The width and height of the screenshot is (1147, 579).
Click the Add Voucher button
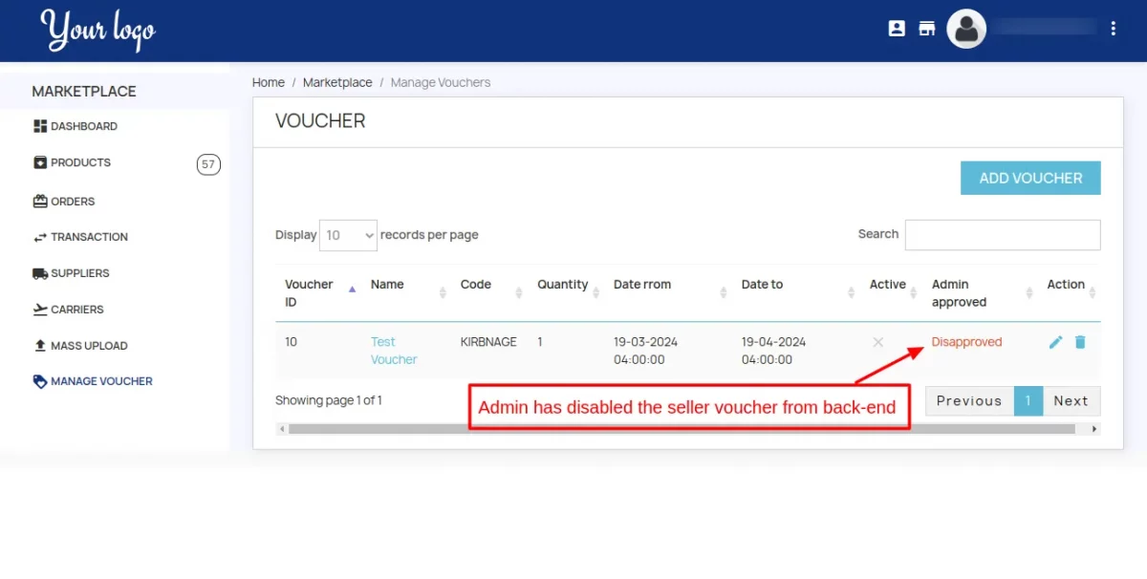tap(1030, 178)
